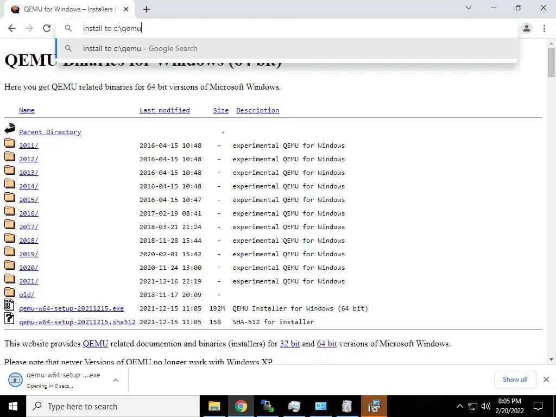The image size is (556, 417).
Task: Open the 2021/ folder link
Action: [x=29, y=281]
